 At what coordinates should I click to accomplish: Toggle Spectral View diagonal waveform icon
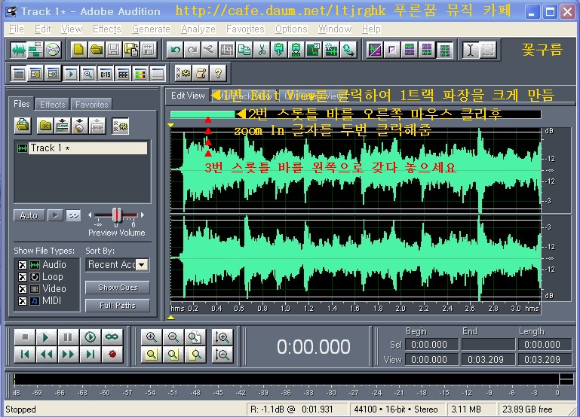[375, 50]
